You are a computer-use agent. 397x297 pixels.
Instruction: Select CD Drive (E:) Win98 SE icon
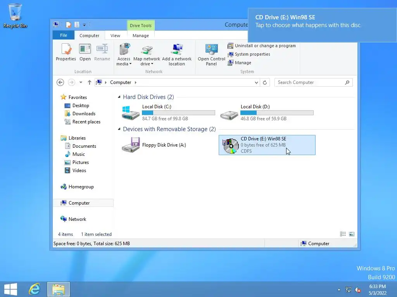pos(230,145)
